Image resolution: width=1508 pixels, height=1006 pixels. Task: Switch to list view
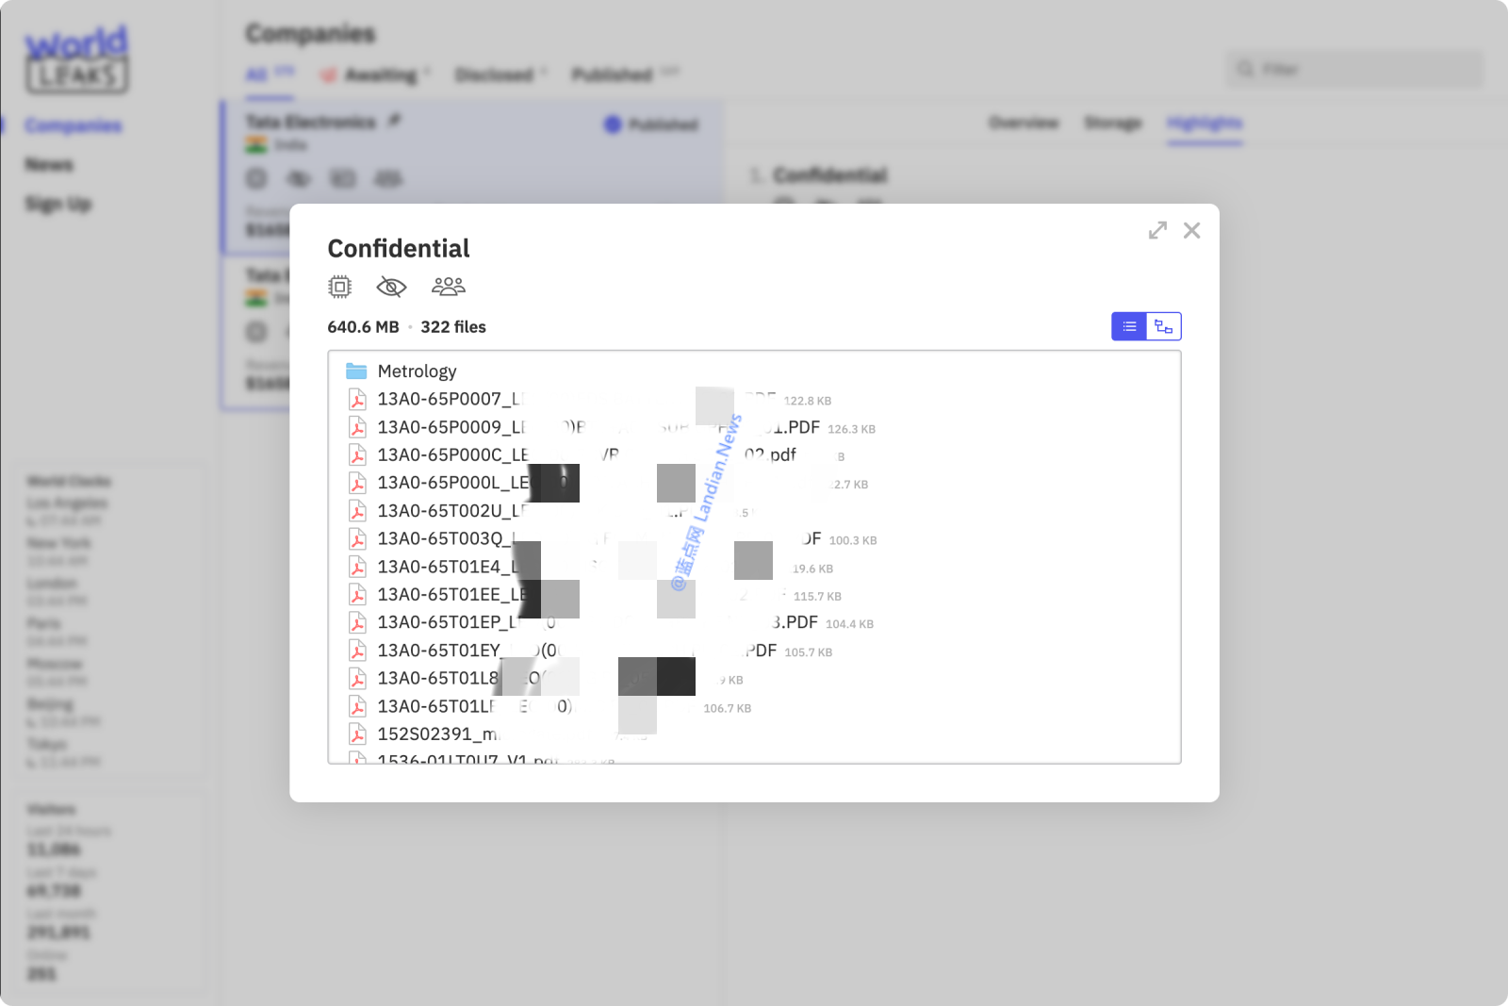1129,326
